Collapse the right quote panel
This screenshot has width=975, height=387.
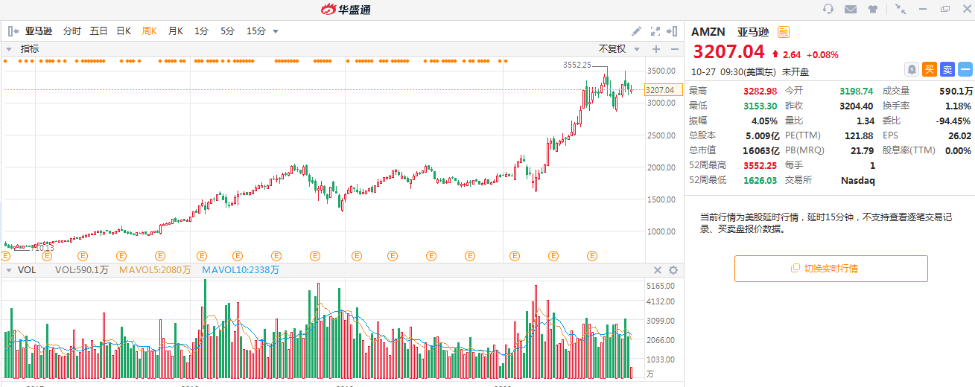674,31
